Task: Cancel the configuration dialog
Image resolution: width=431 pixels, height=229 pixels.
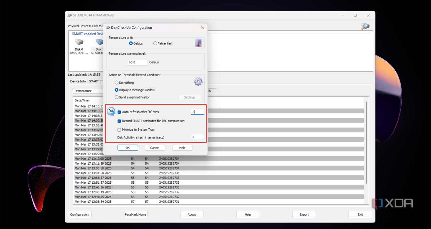Action: [155, 148]
